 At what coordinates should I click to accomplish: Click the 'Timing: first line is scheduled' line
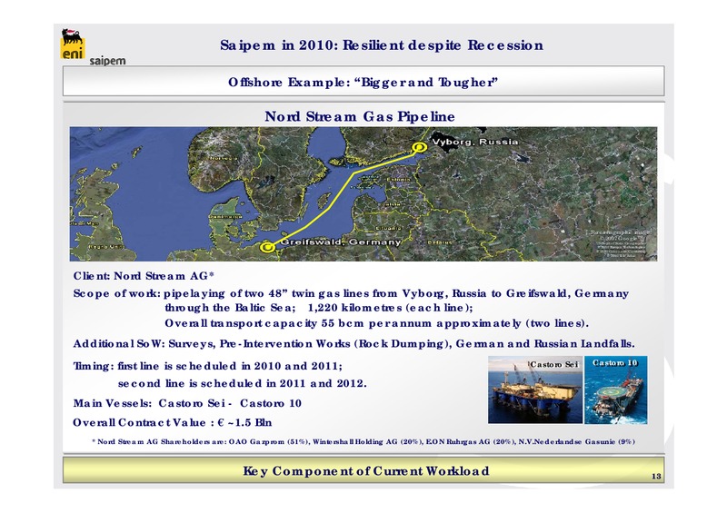[x=208, y=366]
